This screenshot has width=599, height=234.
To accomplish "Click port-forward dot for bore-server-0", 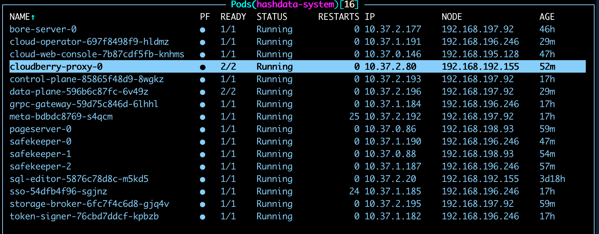I will [202, 30].
